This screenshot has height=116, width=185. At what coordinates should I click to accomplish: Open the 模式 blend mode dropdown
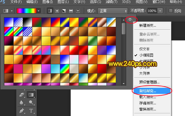click(x=113, y=11)
